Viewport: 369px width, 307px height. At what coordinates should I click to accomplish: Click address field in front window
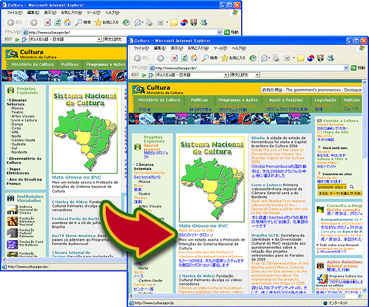click(x=248, y=68)
